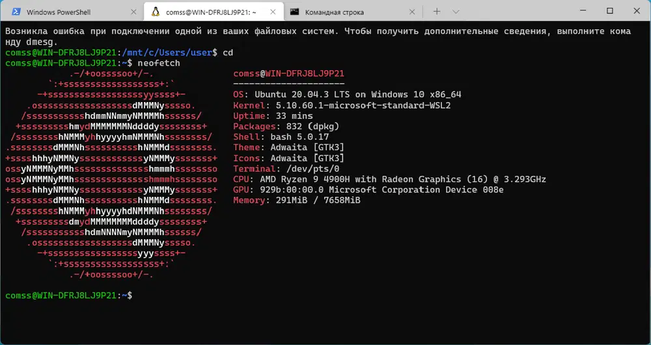Click the empty prompt at the bottom
The width and height of the screenshot is (651, 345).
coord(69,296)
